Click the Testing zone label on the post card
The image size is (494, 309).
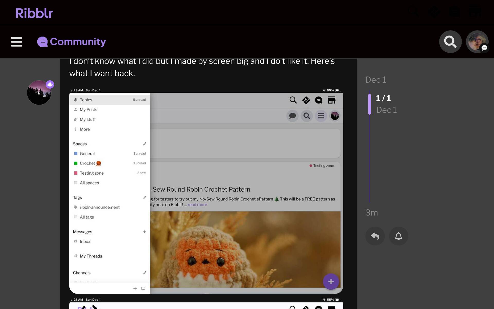point(322,166)
